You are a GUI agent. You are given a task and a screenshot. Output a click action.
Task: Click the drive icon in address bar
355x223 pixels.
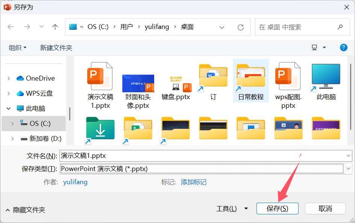pos(73,27)
